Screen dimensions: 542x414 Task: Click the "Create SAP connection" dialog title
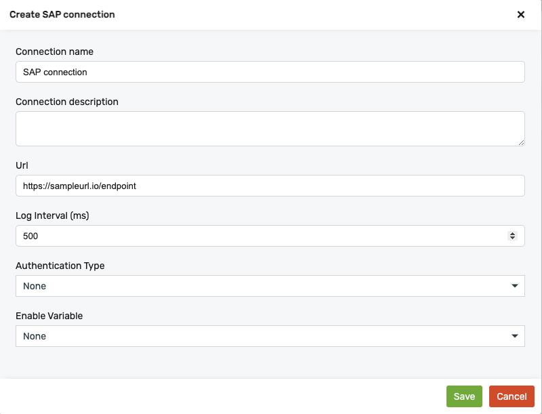coord(62,14)
